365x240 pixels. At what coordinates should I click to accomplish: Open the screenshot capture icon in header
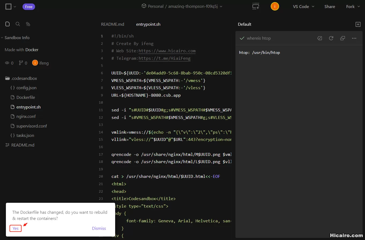click(255, 6)
